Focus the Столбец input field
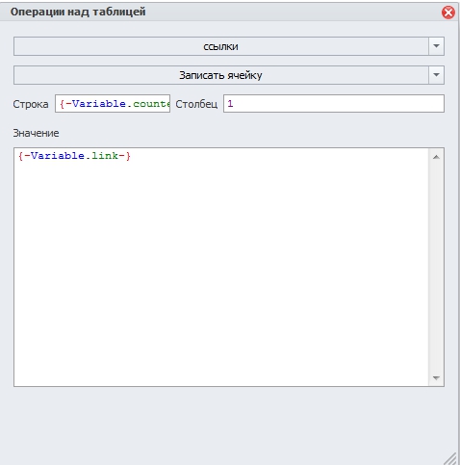 click(x=334, y=104)
